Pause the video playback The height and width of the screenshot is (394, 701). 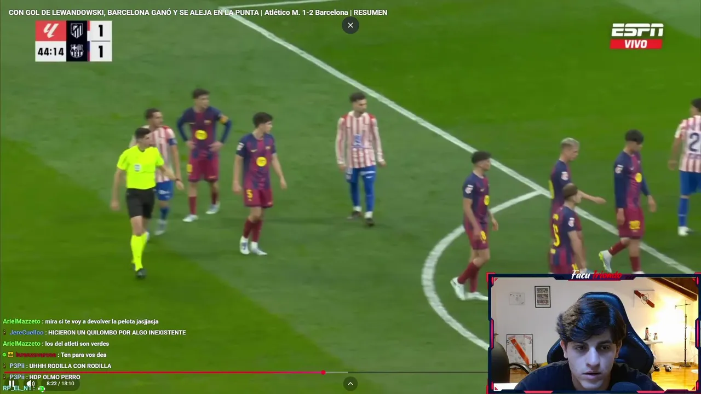point(12,384)
